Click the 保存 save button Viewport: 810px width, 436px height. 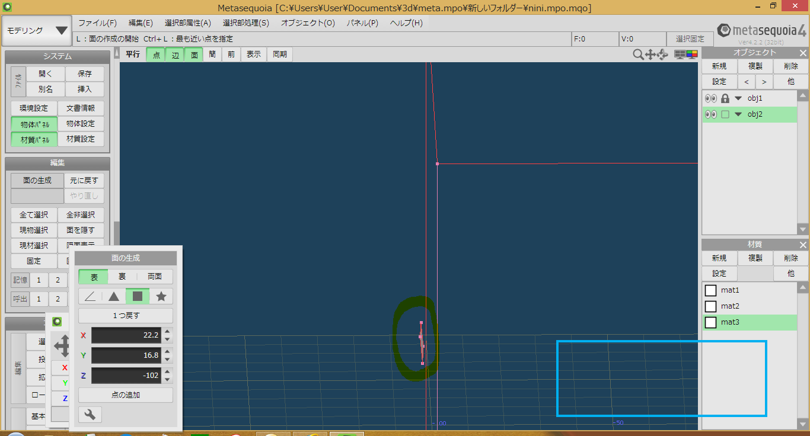pos(85,74)
